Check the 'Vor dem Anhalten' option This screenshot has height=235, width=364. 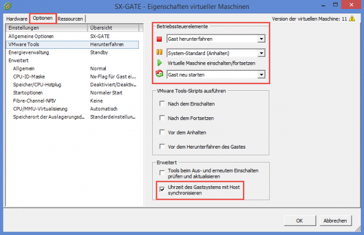click(x=162, y=133)
